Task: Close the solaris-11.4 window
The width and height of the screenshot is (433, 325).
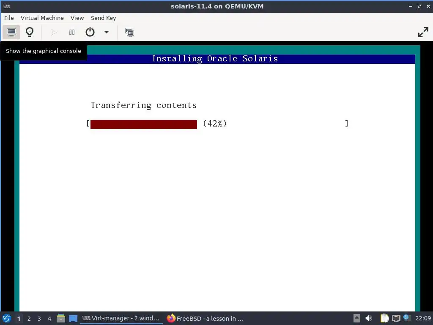Action: [x=428, y=6]
